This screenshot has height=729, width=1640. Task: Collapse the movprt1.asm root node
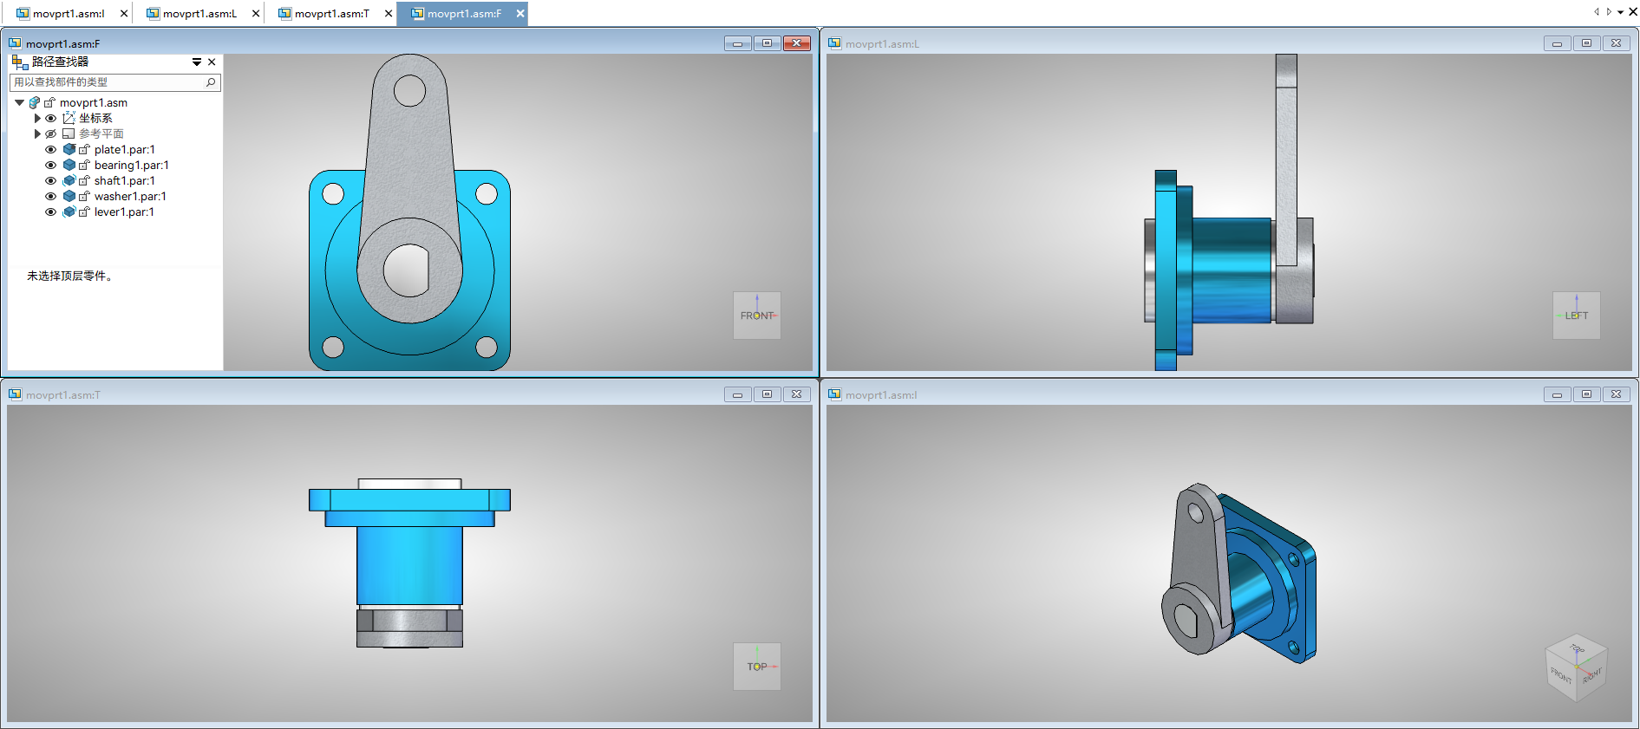[19, 102]
